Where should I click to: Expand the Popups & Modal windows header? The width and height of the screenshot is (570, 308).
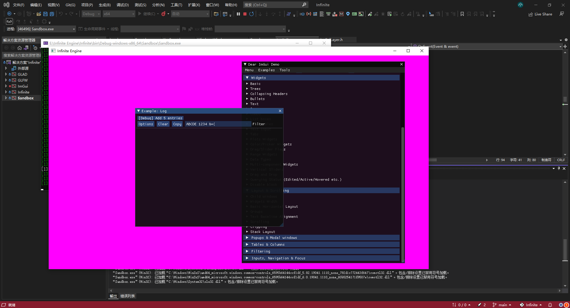(321, 238)
